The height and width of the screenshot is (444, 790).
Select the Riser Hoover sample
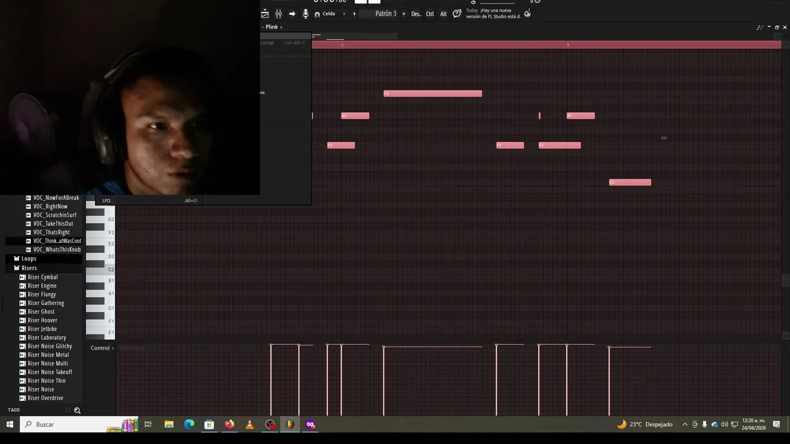coord(39,321)
